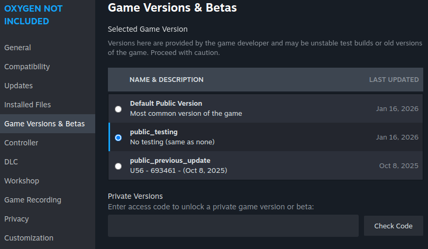Screen dimensions: 428x249
Task: Click Jan 16, 2026 date in Default Public row
Action: click(397, 109)
